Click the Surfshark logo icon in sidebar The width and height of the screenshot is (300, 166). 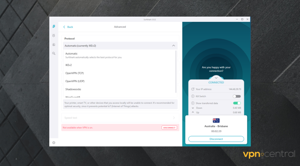point(54,27)
